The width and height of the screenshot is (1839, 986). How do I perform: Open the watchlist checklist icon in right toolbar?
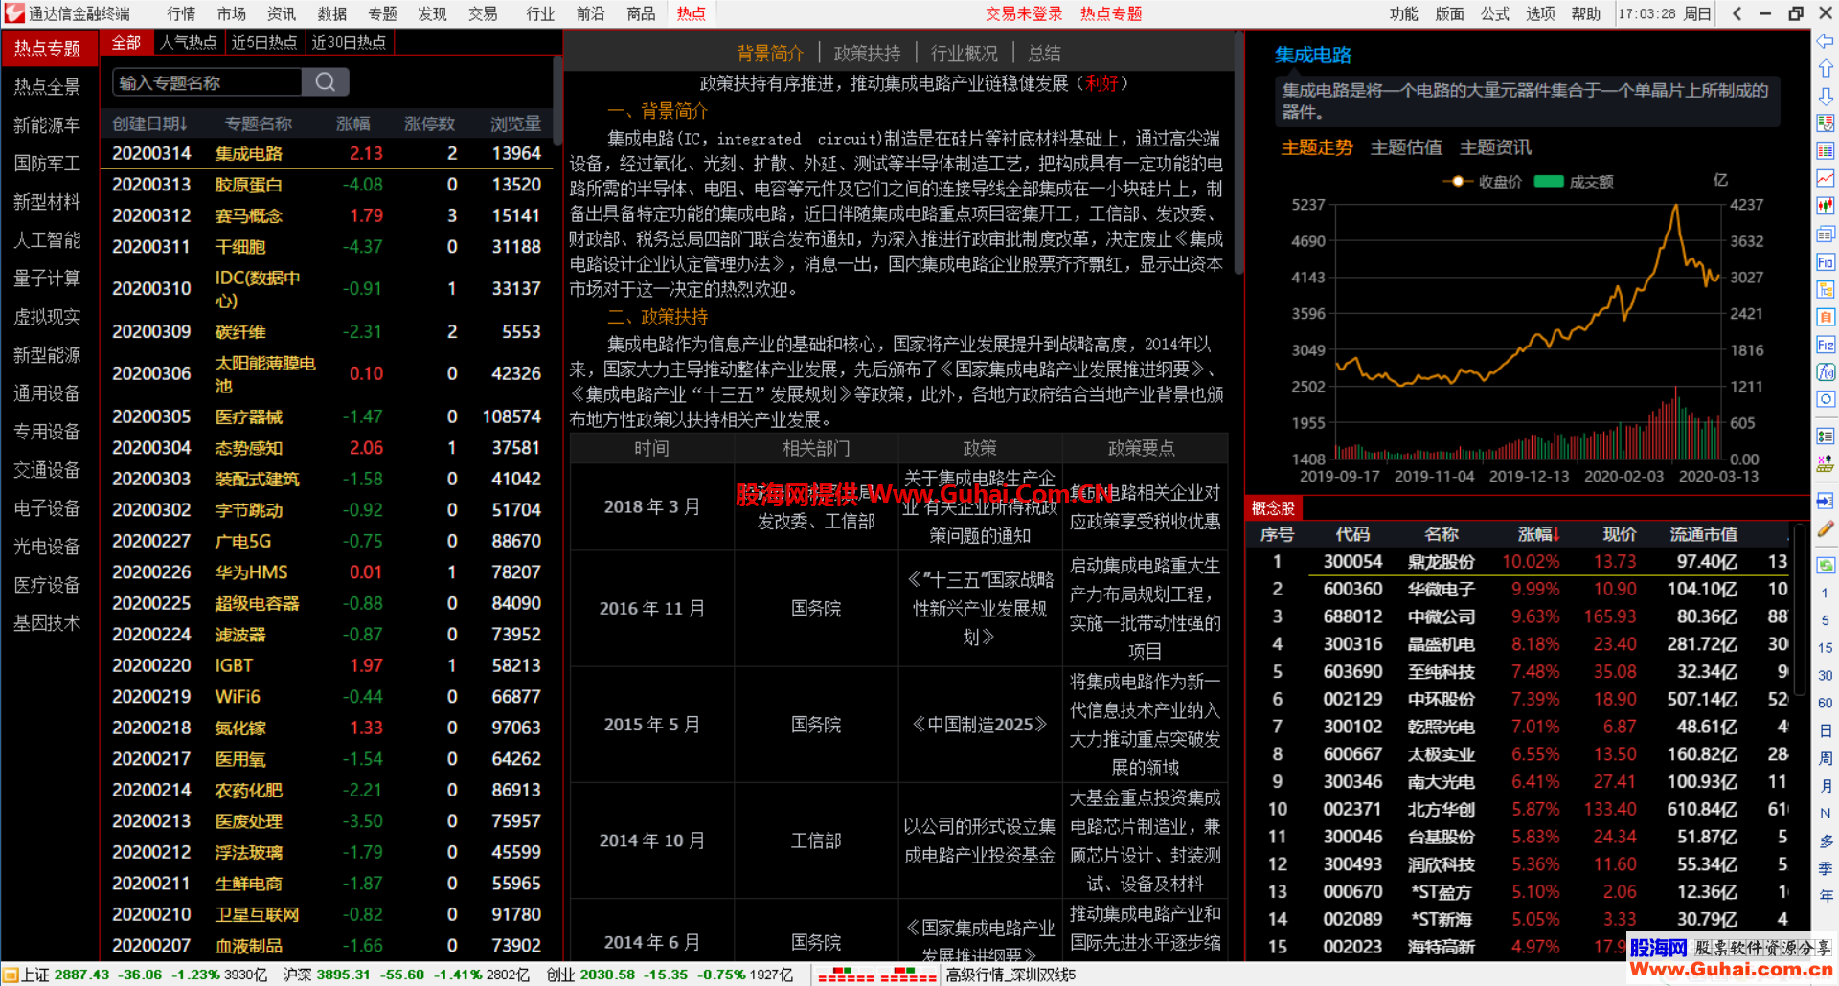(x=1826, y=123)
